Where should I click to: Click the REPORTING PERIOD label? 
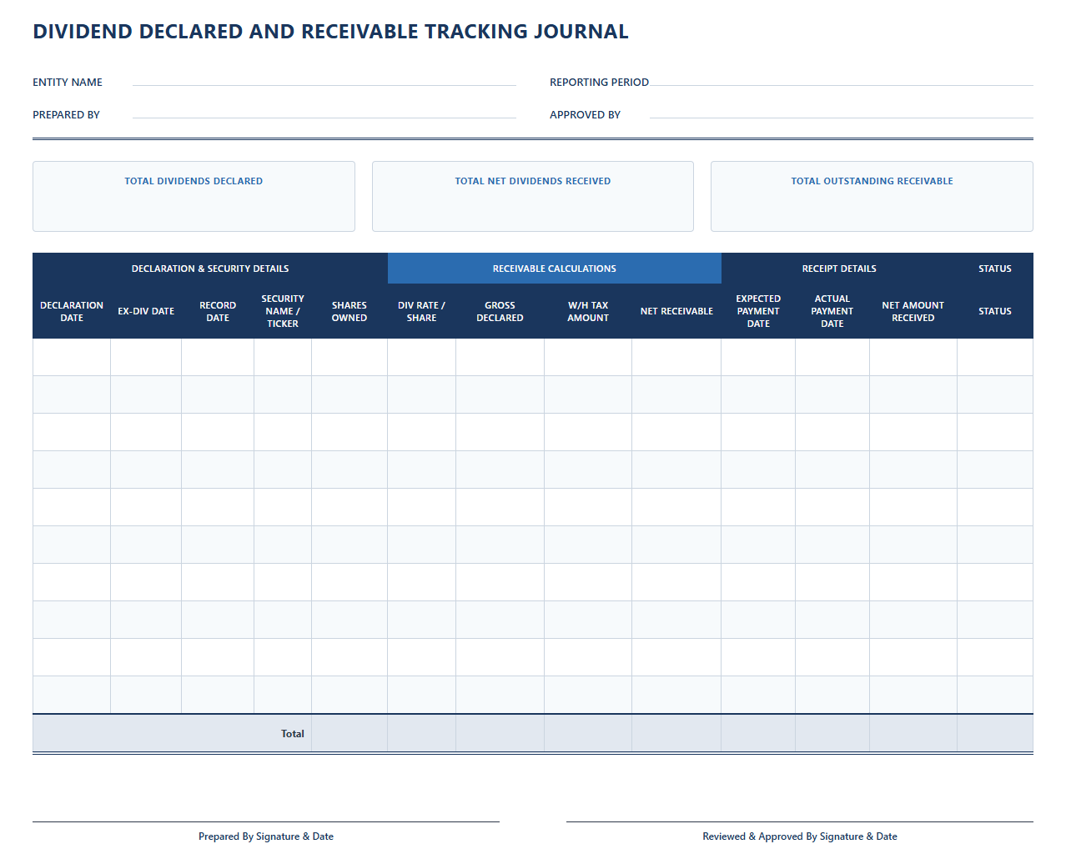click(x=599, y=82)
